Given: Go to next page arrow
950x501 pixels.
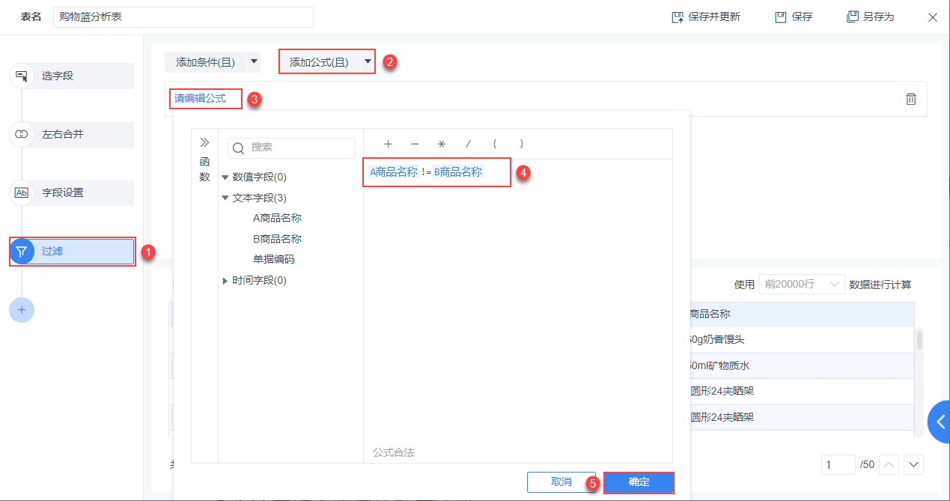Looking at the screenshot, I should click(913, 464).
